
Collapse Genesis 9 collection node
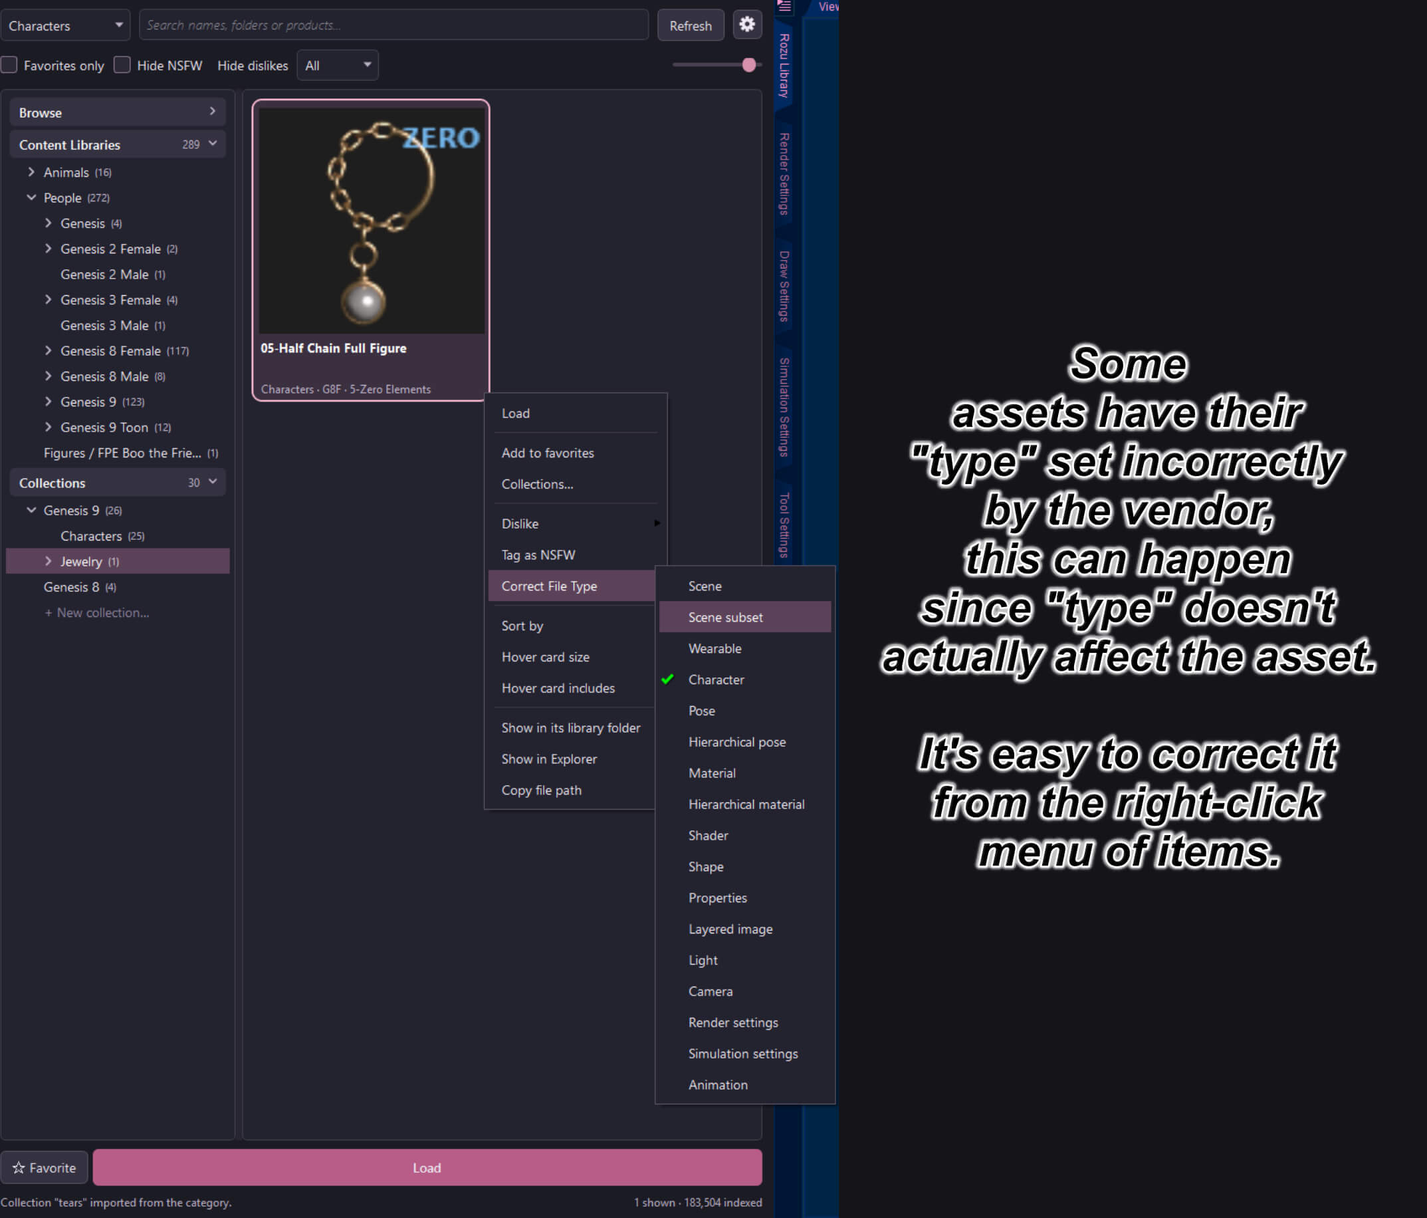[31, 511]
